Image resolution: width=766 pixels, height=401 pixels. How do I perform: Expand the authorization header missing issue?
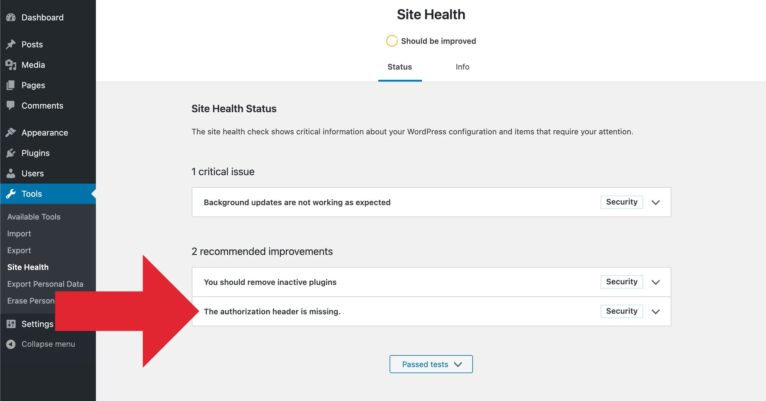click(656, 311)
